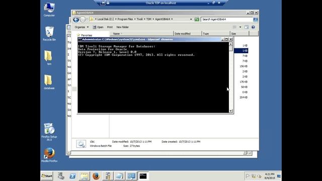Select the Mozilla Firefox desktop shortcut
Screen dimensions: 322x181
(x=49, y=155)
